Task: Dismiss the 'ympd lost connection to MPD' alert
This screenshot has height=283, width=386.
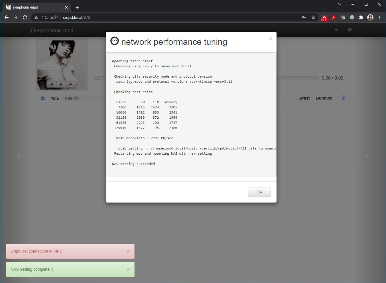Action: click(128, 251)
